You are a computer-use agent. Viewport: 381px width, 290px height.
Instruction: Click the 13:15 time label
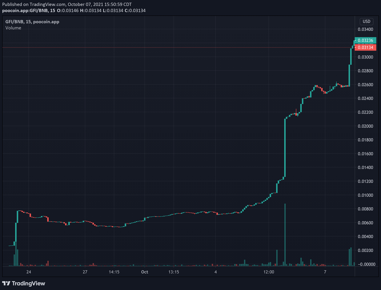click(x=174, y=272)
